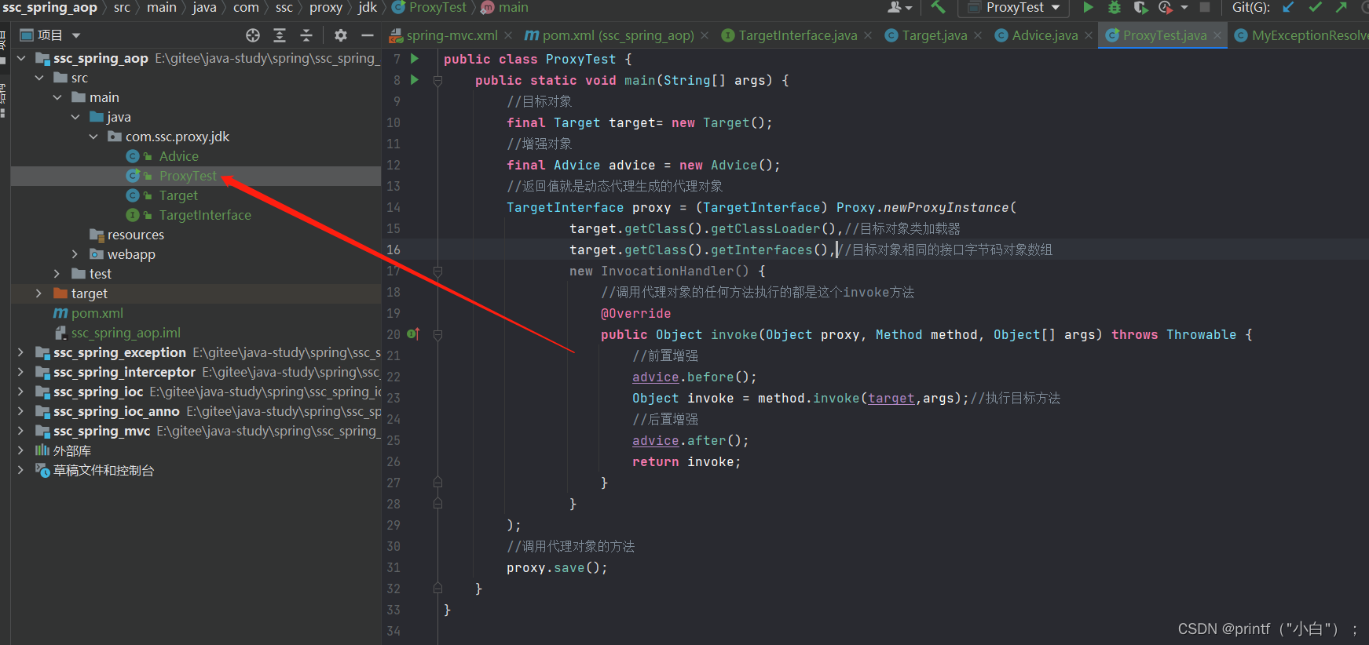The width and height of the screenshot is (1369, 645).
Task: Open the user account icon dropdown
Action: pos(899,7)
